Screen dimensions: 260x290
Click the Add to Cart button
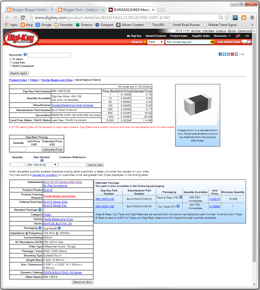pos(95,164)
